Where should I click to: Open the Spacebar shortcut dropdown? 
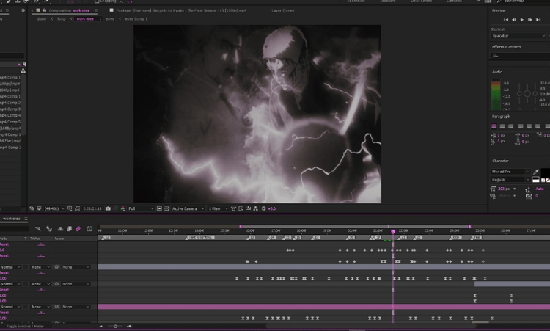518,36
